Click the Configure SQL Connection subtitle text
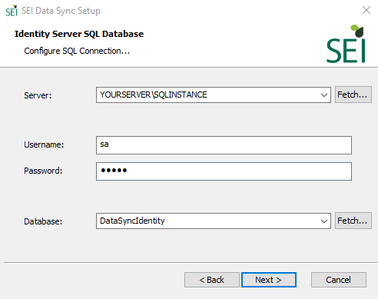 (x=77, y=51)
